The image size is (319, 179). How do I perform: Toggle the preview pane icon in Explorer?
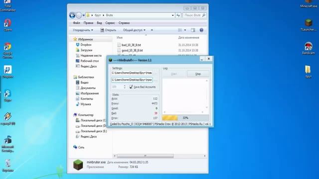point(193,30)
